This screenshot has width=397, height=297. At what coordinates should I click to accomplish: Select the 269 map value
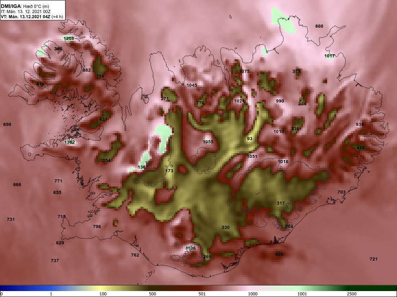coord(207,257)
